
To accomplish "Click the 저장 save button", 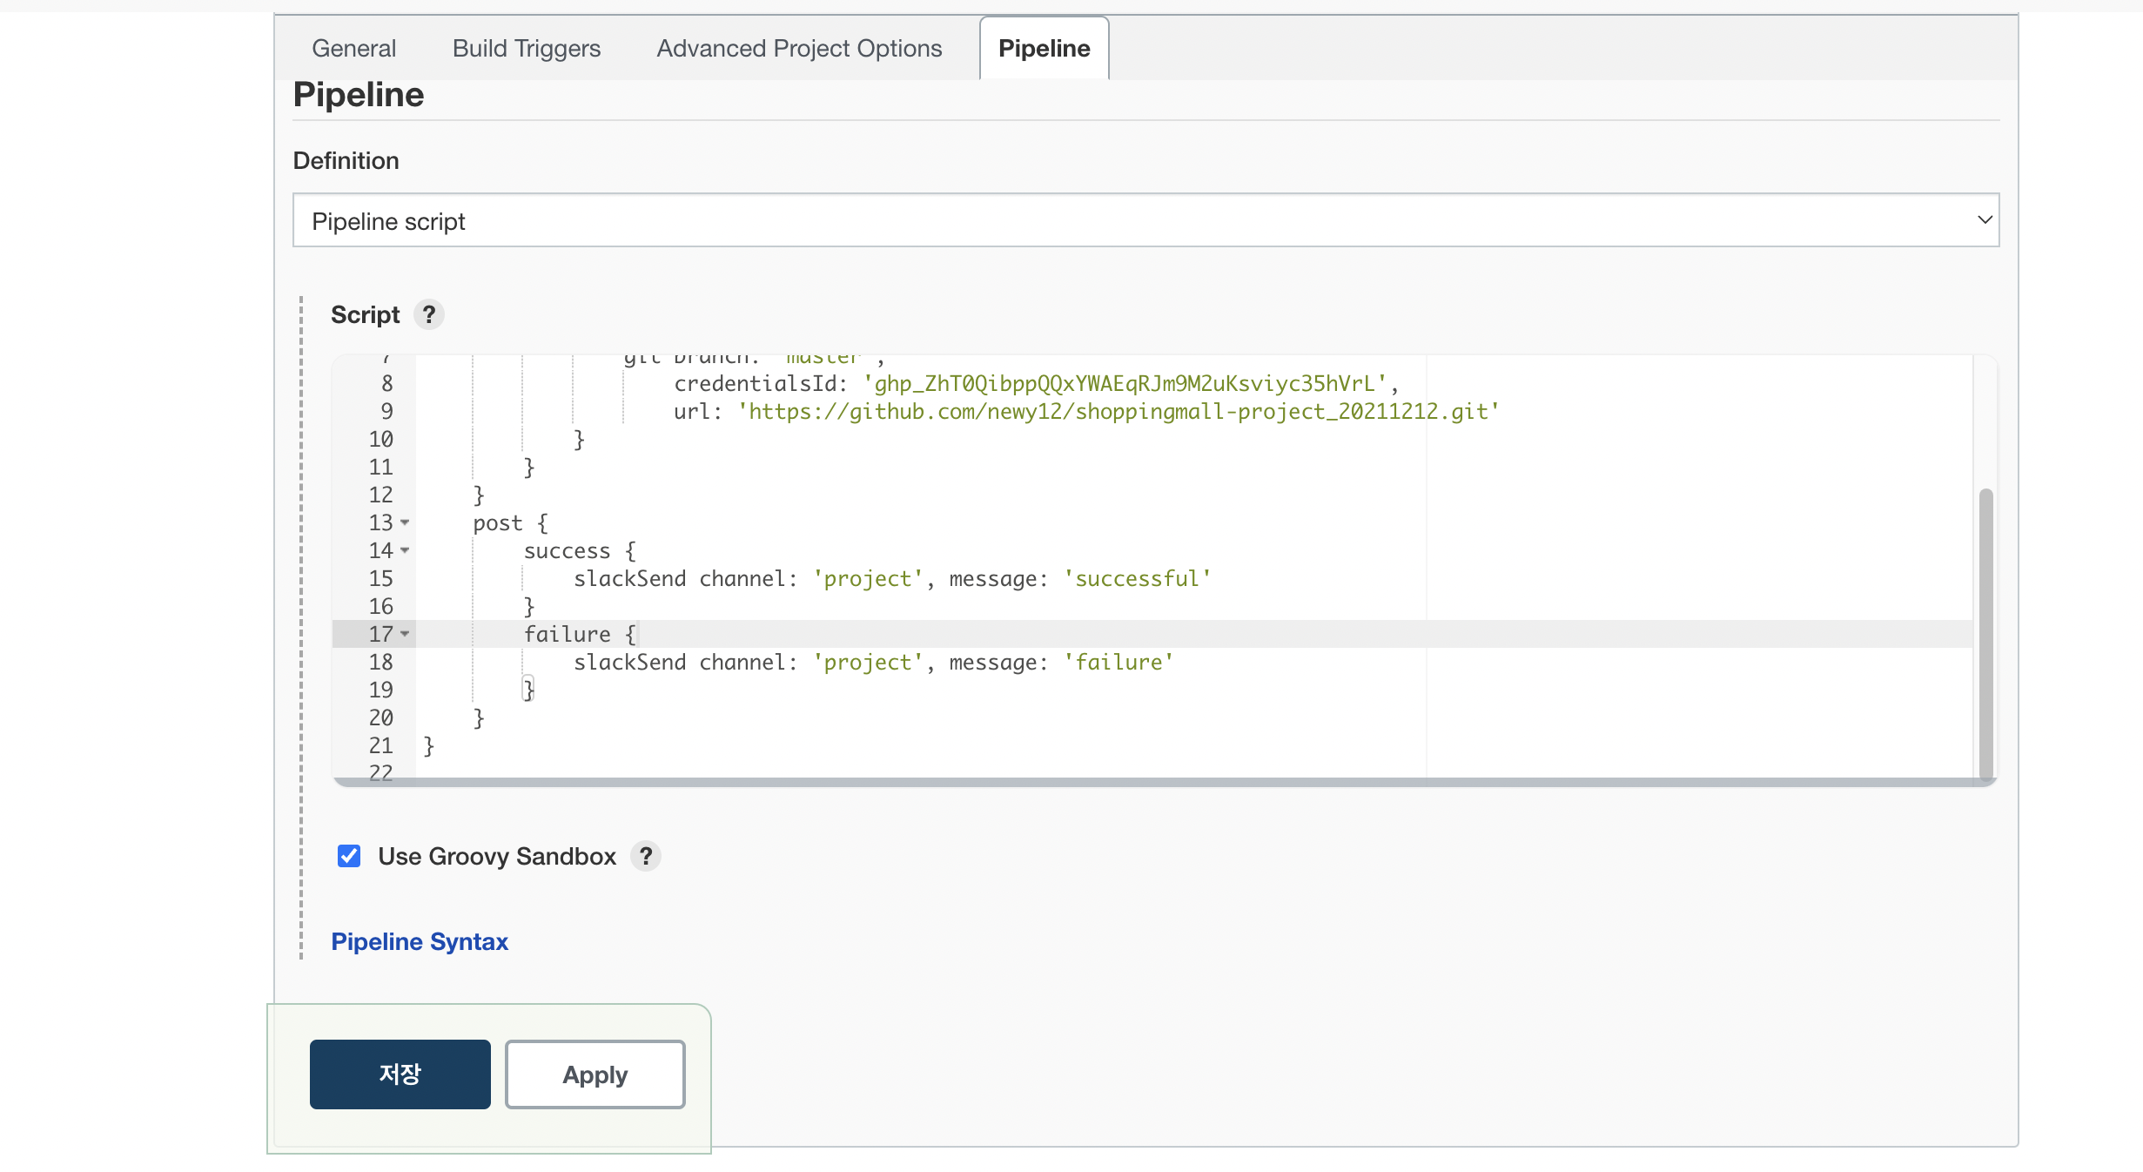I will click(400, 1074).
